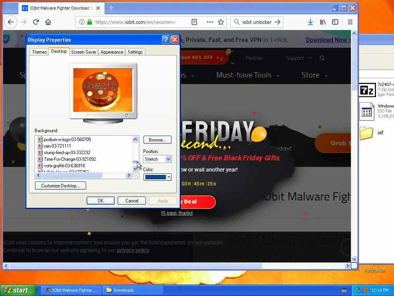Click the iobit website search magnifier
The image size is (394, 296).
click(x=322, y=58)
